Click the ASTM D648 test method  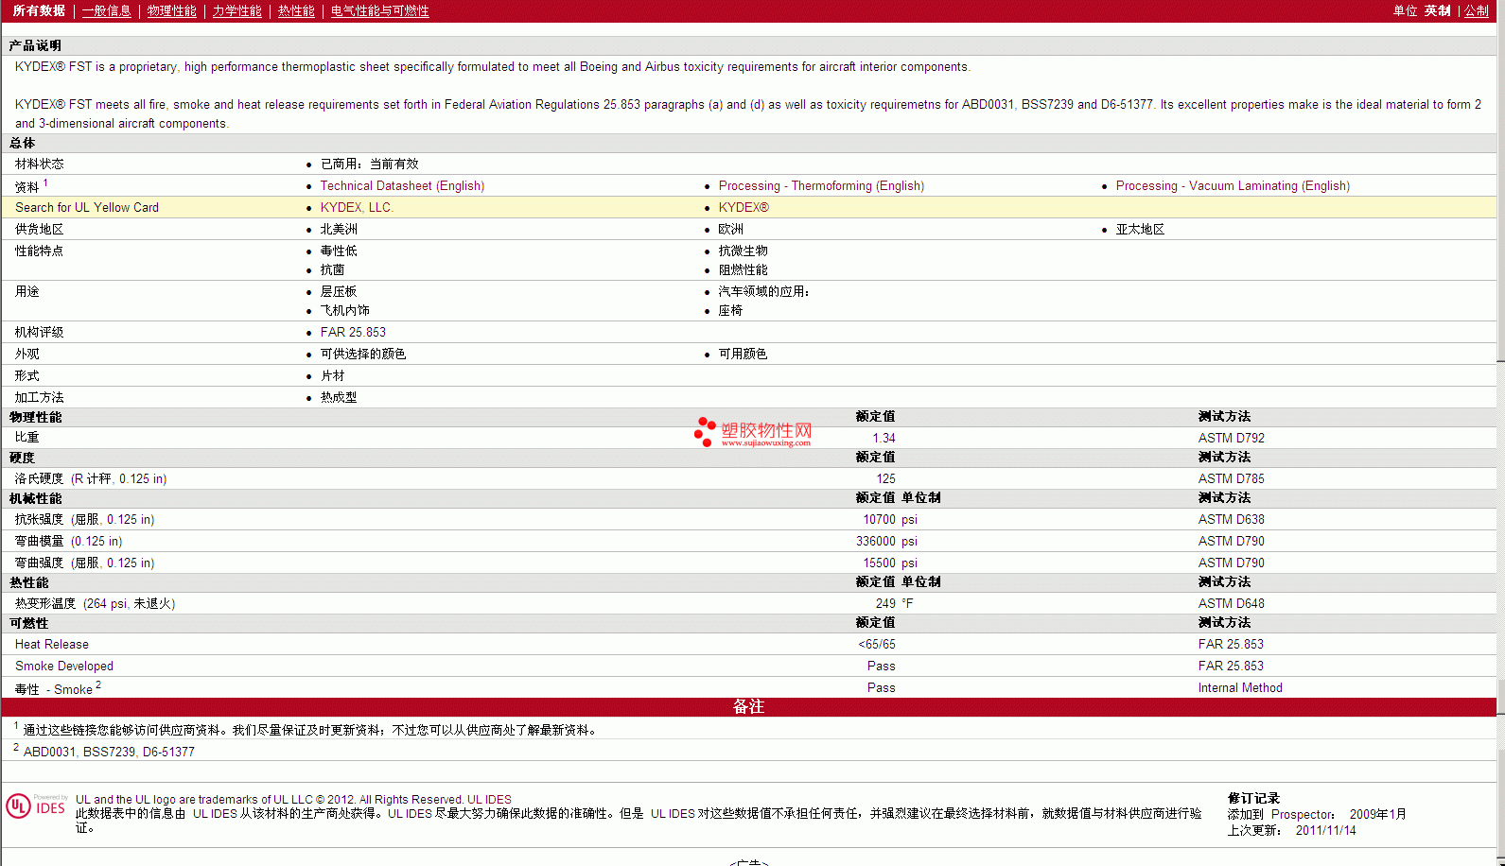click(1231, 604)
